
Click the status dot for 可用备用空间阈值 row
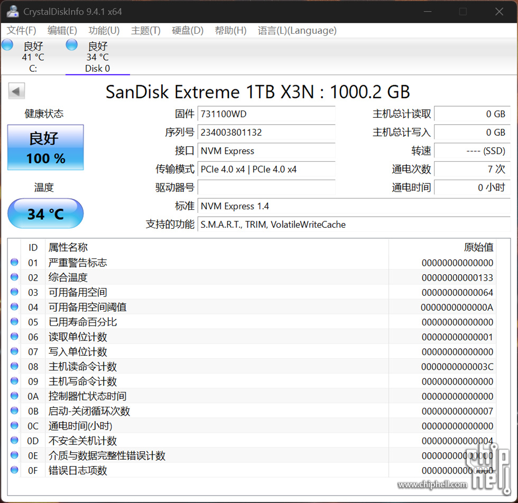(x=14, y=306)
